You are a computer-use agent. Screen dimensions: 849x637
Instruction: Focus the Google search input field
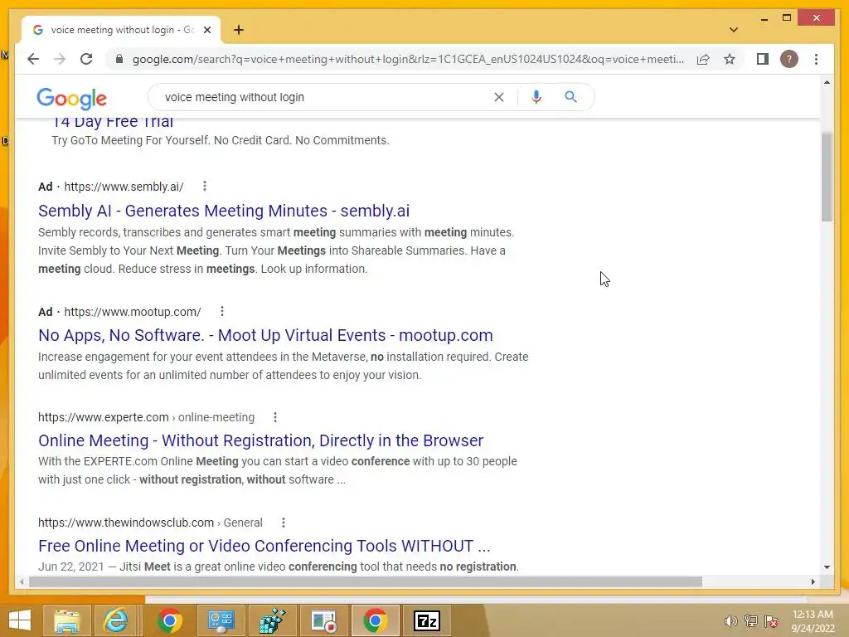[325, 97]
